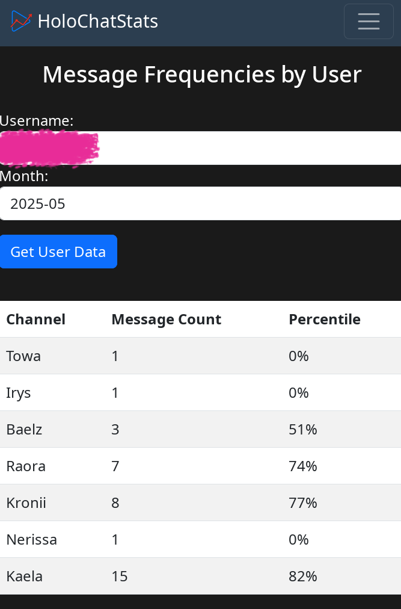The width and height of the screenshot is (401, 609).
Task: Click the Channel column header
Action: coord(35,320)
